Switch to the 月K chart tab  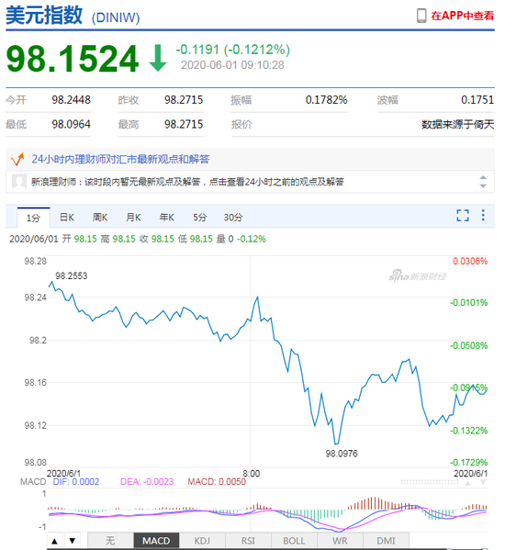(x=133, y=218)
